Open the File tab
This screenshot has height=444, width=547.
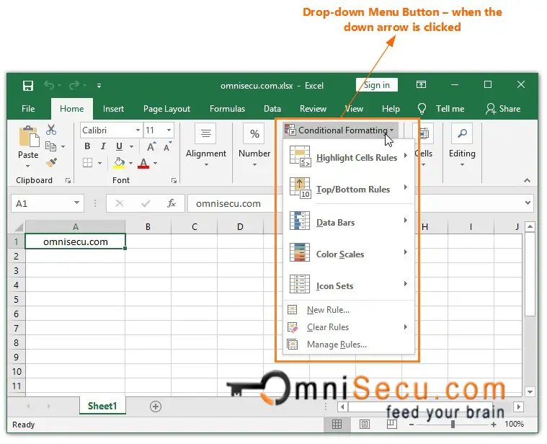tap(28, 109)
